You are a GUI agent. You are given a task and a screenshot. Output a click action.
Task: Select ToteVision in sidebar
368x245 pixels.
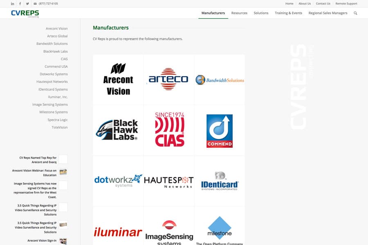60,127
